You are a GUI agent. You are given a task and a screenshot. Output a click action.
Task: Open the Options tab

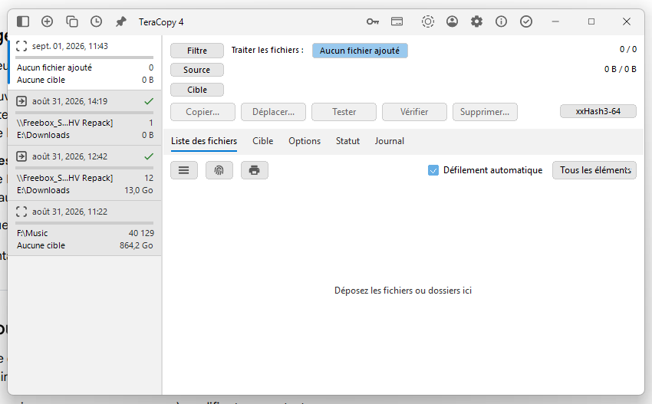point(305,141)
